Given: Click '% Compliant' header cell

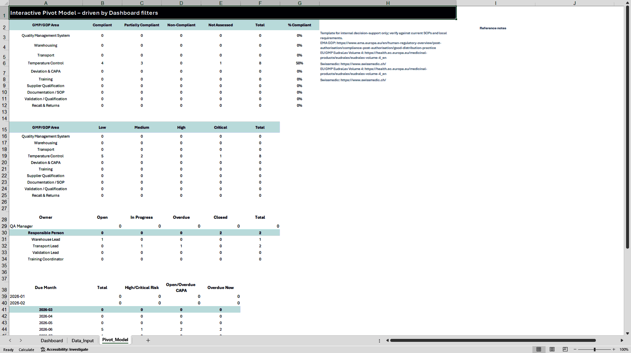Looking at the screenshot, I should tap(299, 25).
